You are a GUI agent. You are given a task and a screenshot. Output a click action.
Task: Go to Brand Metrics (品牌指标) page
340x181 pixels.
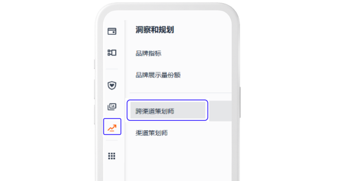148,53
